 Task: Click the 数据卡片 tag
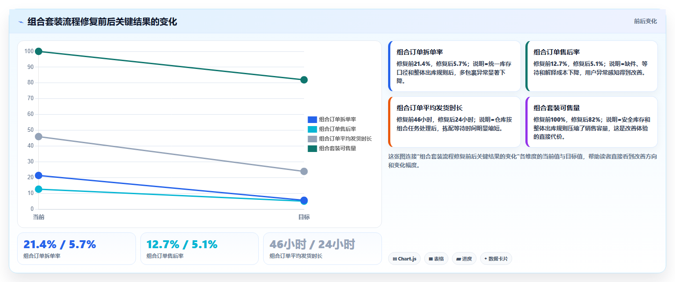pyautogui.click(x=496, y=259)
